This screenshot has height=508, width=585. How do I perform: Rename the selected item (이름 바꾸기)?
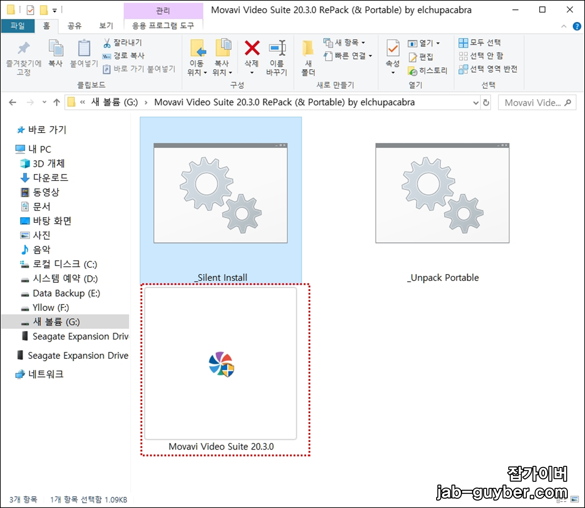[277, 58]
